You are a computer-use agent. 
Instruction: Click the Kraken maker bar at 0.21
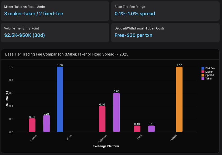point(32,125)
